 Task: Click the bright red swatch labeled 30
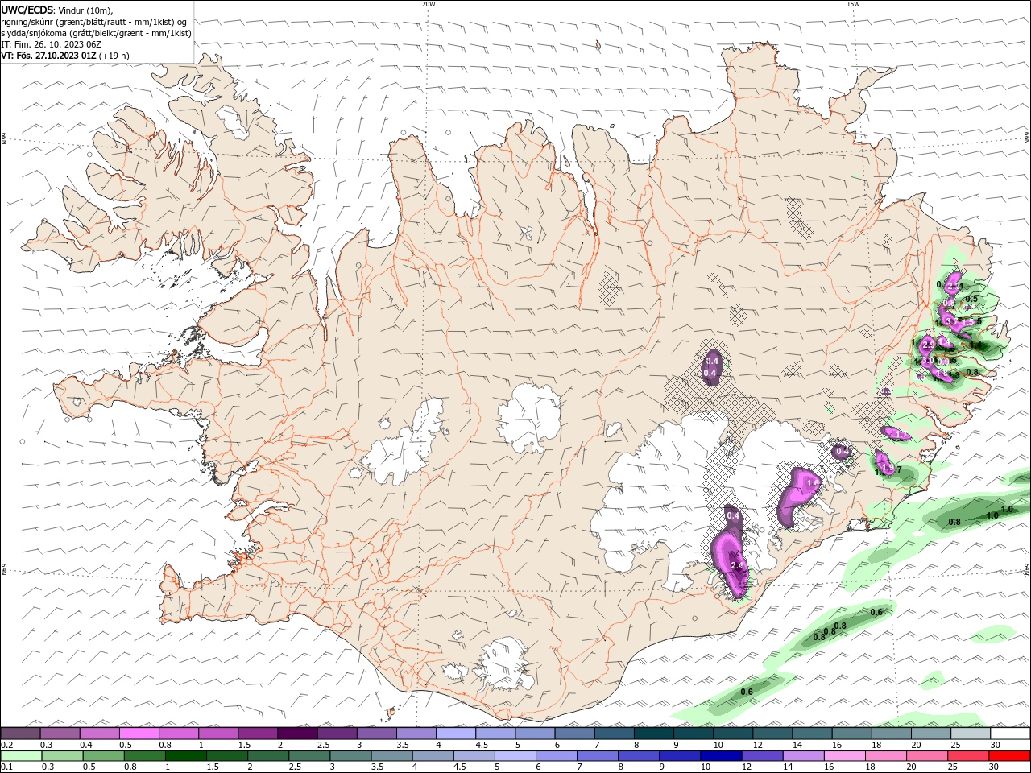pos(1010,756)
